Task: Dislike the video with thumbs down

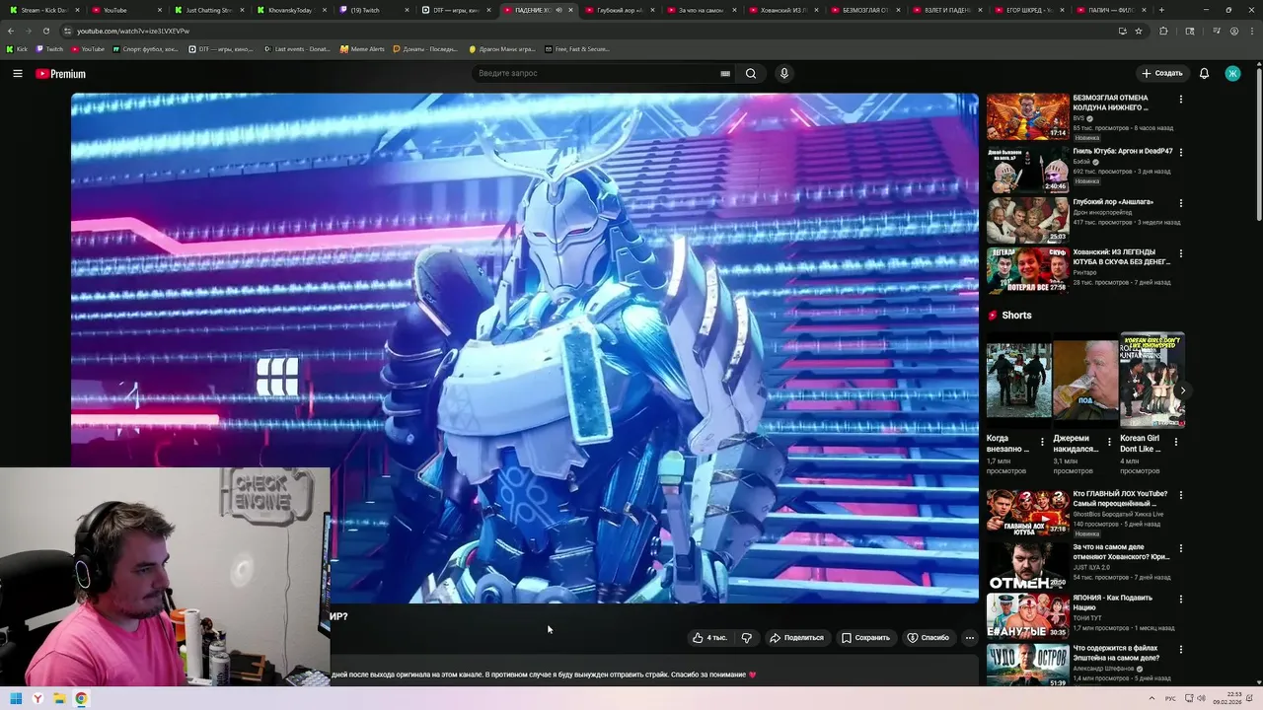Action: click(x=747, y=638)
